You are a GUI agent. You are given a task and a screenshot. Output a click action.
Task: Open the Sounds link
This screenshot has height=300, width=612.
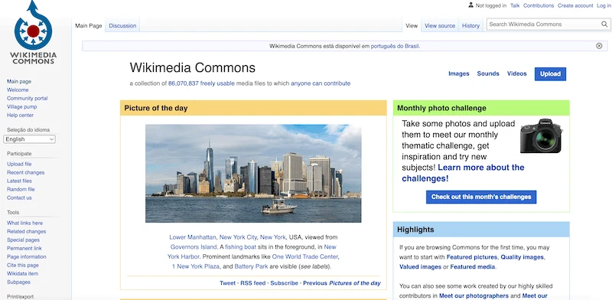pos(488,73)
